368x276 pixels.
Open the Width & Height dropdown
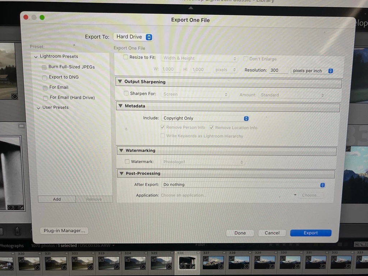(x=199, y=58)
